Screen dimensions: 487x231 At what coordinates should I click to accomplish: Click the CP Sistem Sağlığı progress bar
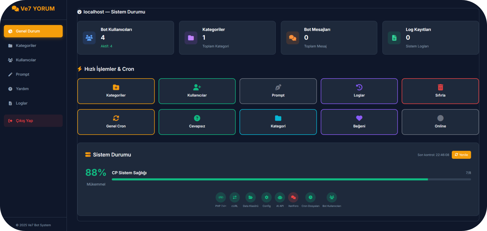point(291,179)
